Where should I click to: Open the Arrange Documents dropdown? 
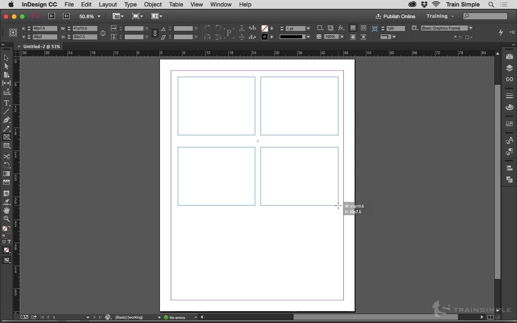(157, 16)
